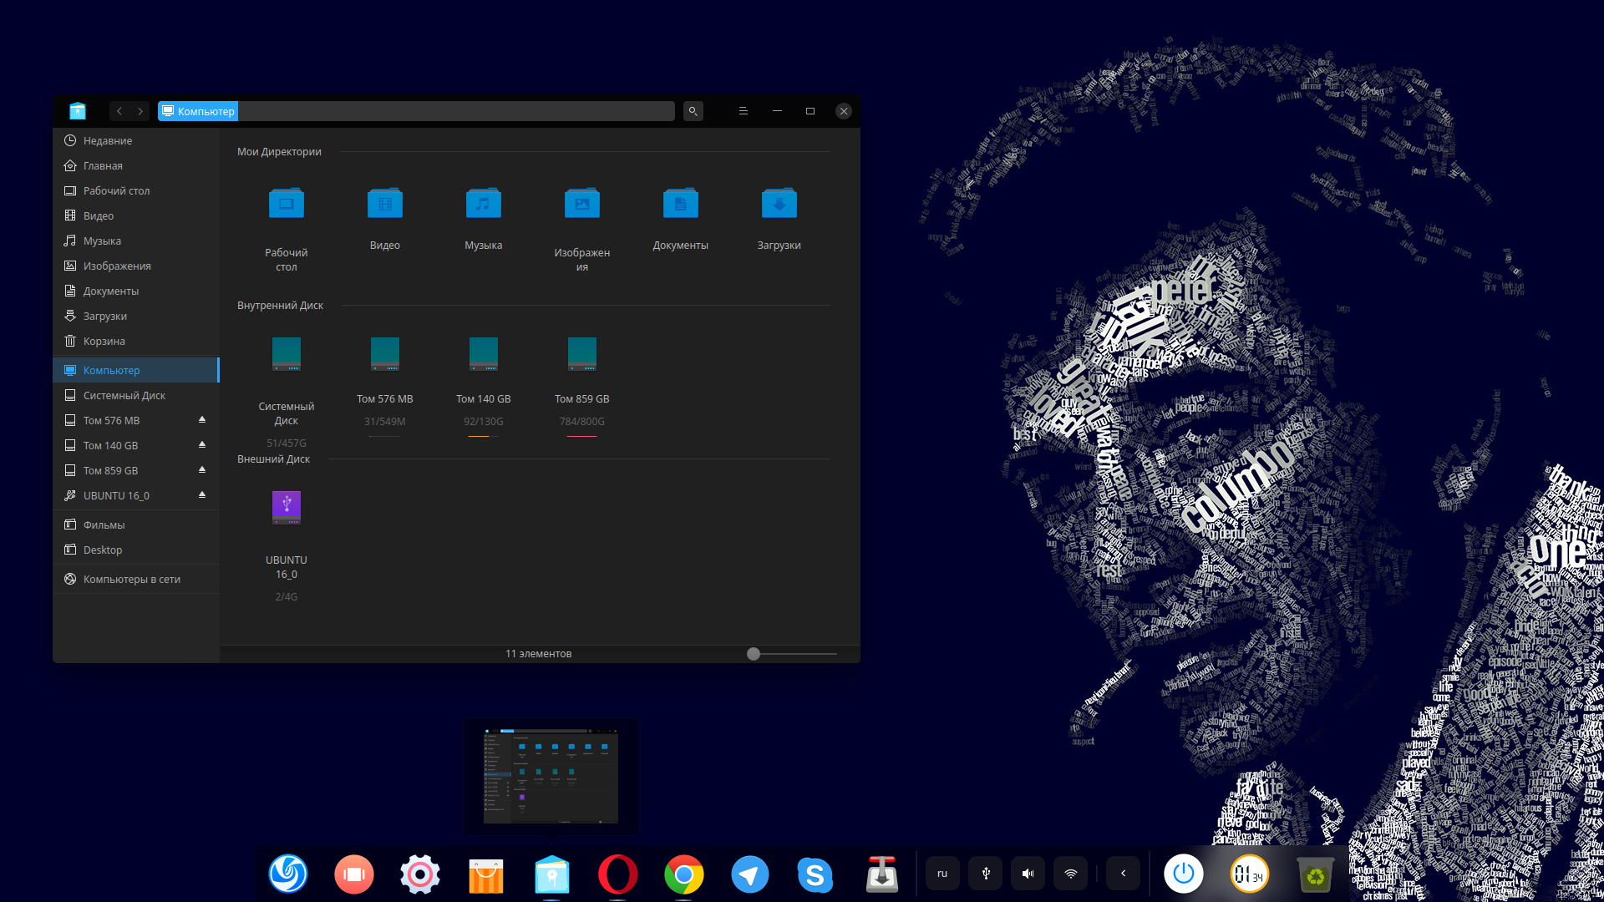The width and height of the screenshot is (1604, 902).
Task: Open the USB devices tray icon
Action: pyautogui.click(x=986, y=874)
